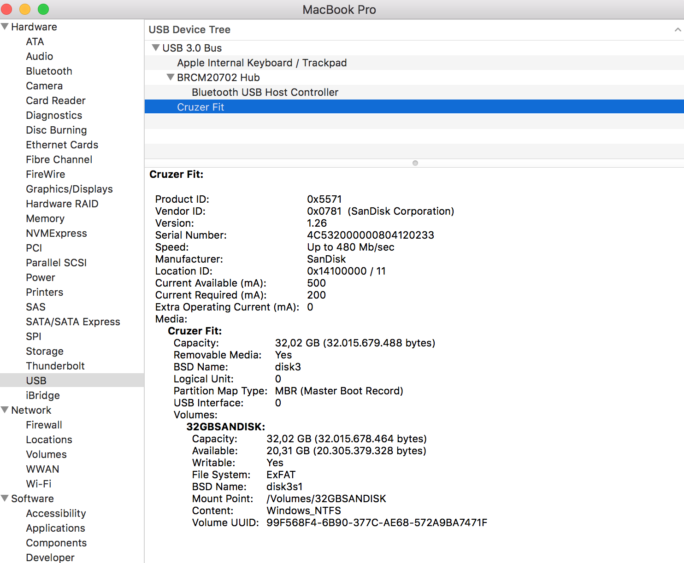Click the MBR (Master Boot Record) value
684x563 pixels.
point(339,391)
